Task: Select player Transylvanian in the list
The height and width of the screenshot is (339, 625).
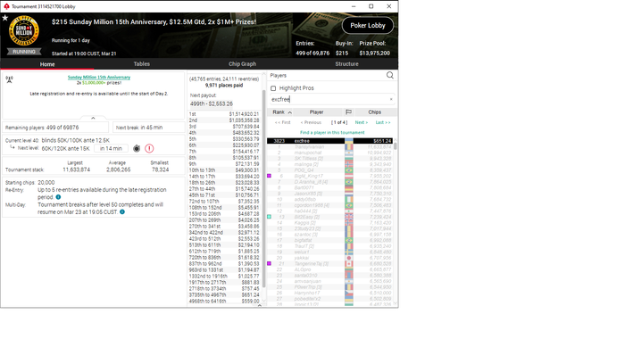Action: pos(329,147)
